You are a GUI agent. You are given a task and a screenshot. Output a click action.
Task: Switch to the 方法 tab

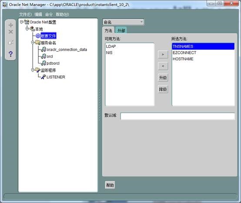point(108,30)
